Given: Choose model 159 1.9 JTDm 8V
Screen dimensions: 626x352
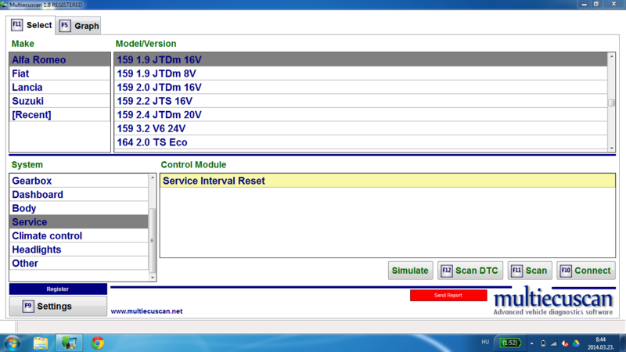Looking at the screenshot, I should pos(361,74).
